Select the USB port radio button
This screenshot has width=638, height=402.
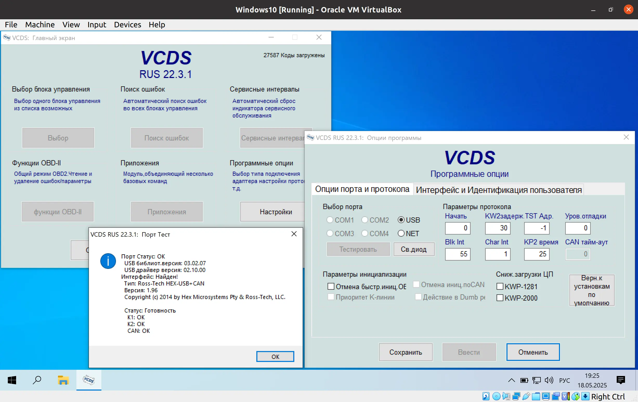[x=401, y=220]
